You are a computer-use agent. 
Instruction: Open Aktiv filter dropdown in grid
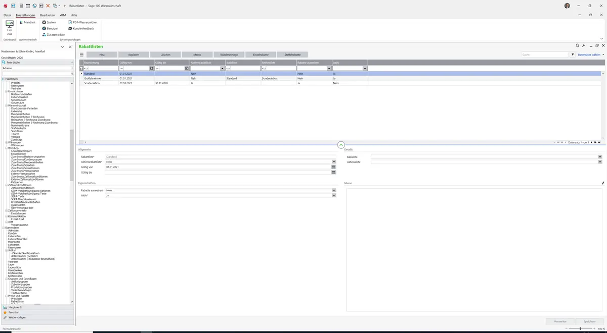[x=365, y=68]
